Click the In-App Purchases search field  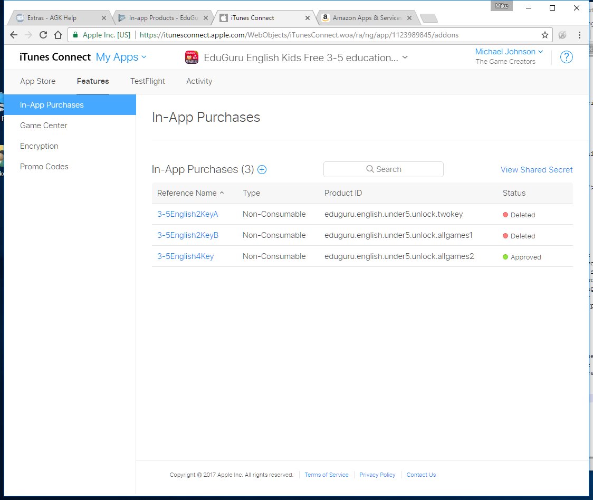tap(384, 169)
